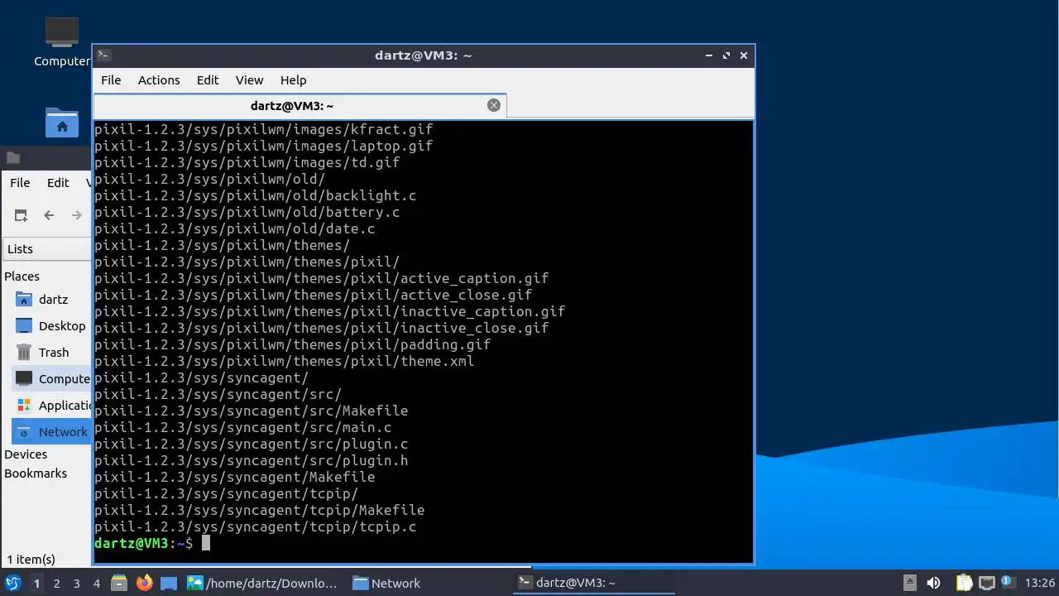The height and width of the screenshot is (596, 1059).
Task: Click the 13:26 clock
Action: pos(1040,584)
